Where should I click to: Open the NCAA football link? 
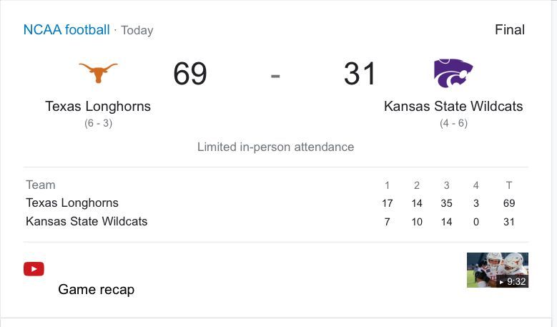point(66,30)
